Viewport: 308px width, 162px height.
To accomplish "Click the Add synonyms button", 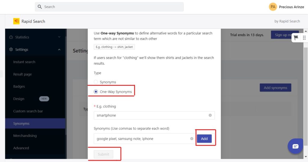I will (x=276, y=88).
